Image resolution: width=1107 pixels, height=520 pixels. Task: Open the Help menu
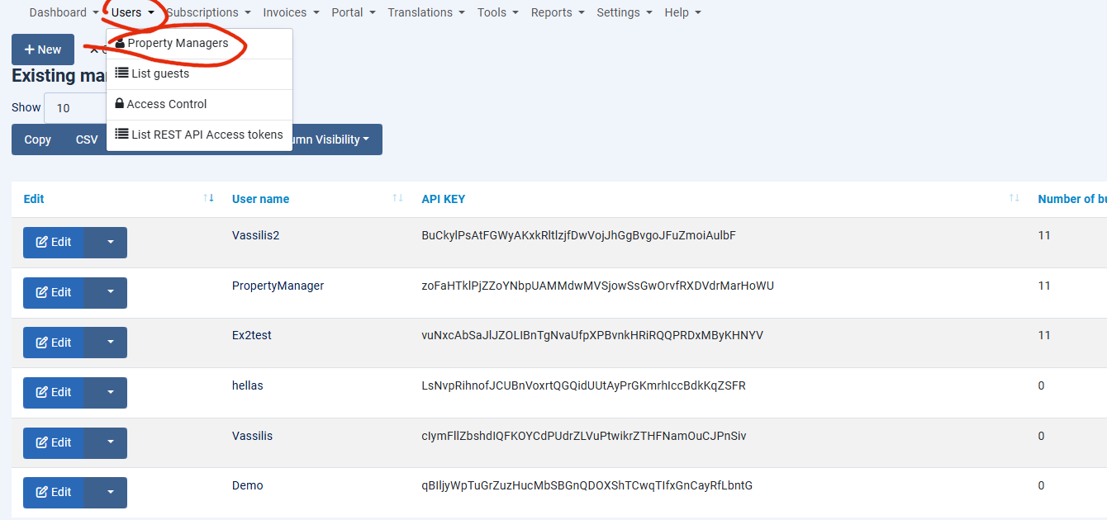click(682, 12)
